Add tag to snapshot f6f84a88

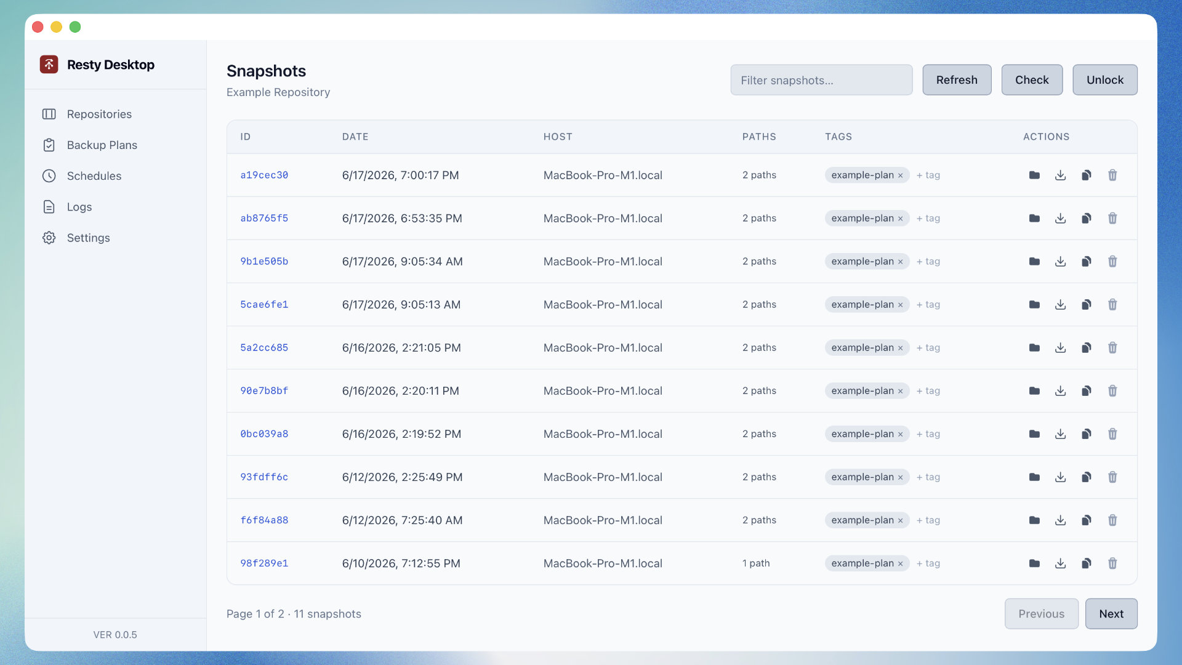(x=928, y=520)
